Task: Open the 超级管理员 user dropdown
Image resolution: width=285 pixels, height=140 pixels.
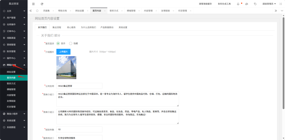Action: [x=269, y=4]
